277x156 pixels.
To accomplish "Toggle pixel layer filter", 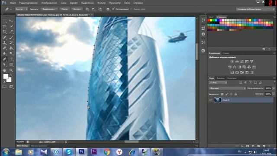I will click(x=241, y=83).
